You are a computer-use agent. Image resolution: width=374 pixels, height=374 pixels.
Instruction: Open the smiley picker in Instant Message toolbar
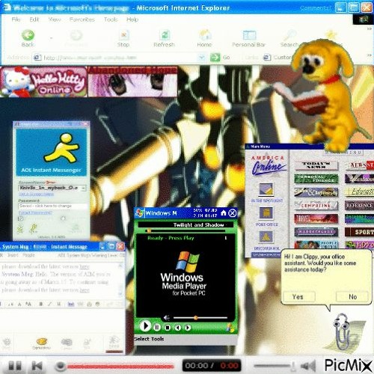click(x=98, y=304)
